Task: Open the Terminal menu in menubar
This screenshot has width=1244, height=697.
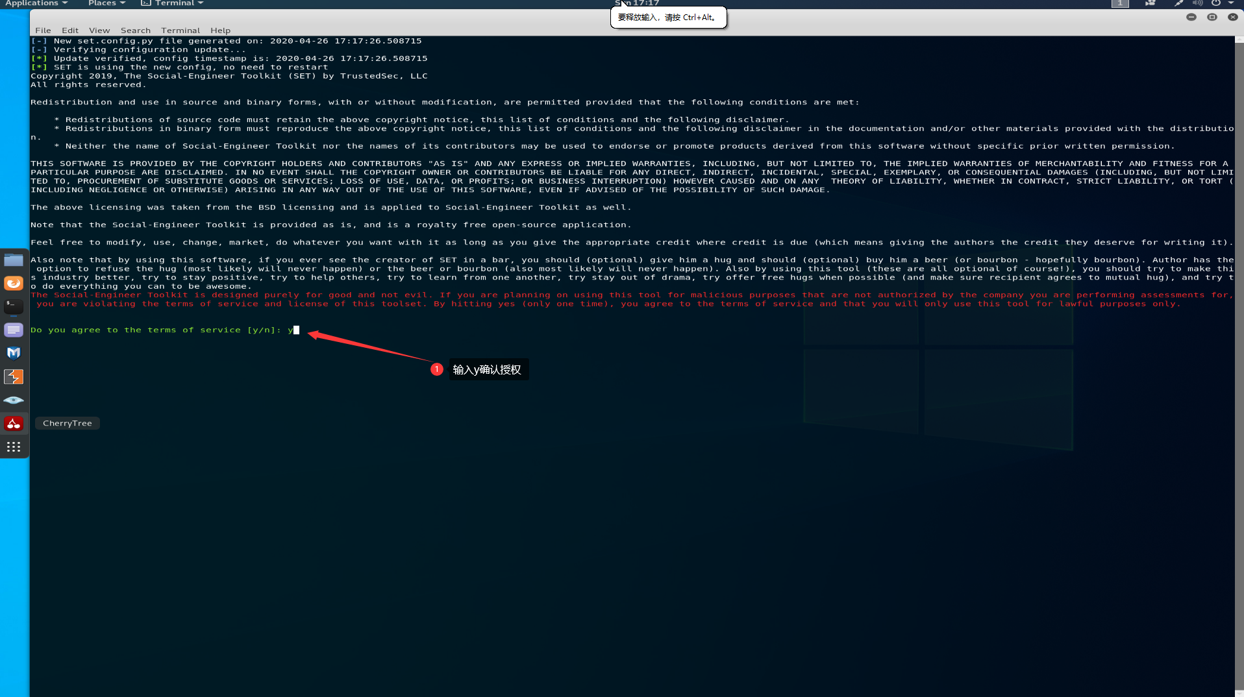Action: 180,31
